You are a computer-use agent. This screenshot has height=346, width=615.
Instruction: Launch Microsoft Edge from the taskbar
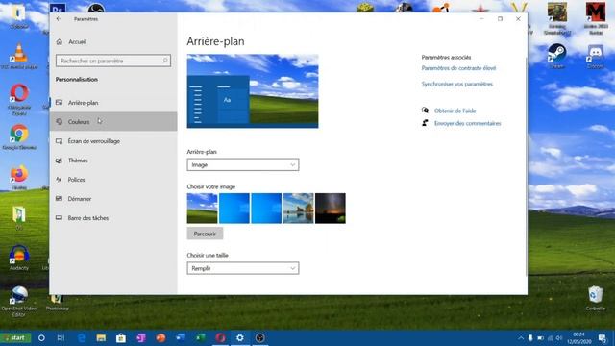(x=81, y=337)
